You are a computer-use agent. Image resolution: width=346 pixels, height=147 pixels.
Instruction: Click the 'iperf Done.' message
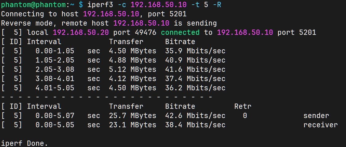pyautogui.click(x=25, y=143)
